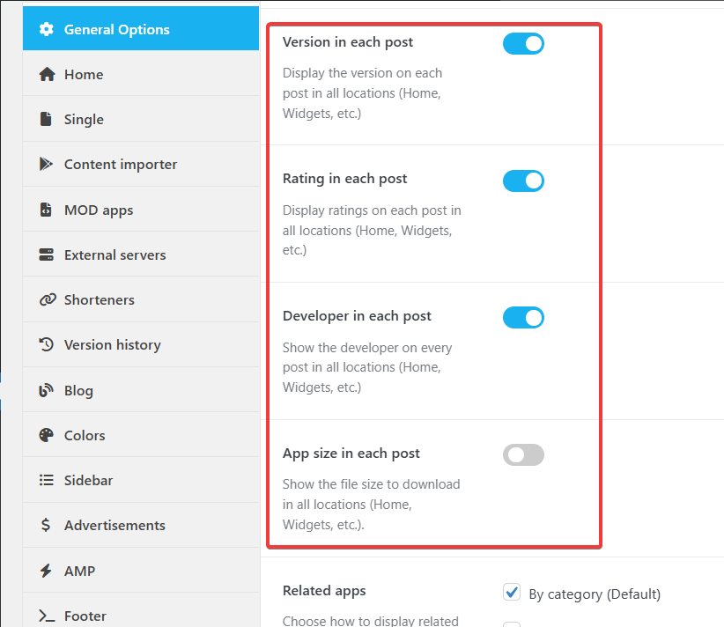Turn off Rating in each post switch

point(523,181)
